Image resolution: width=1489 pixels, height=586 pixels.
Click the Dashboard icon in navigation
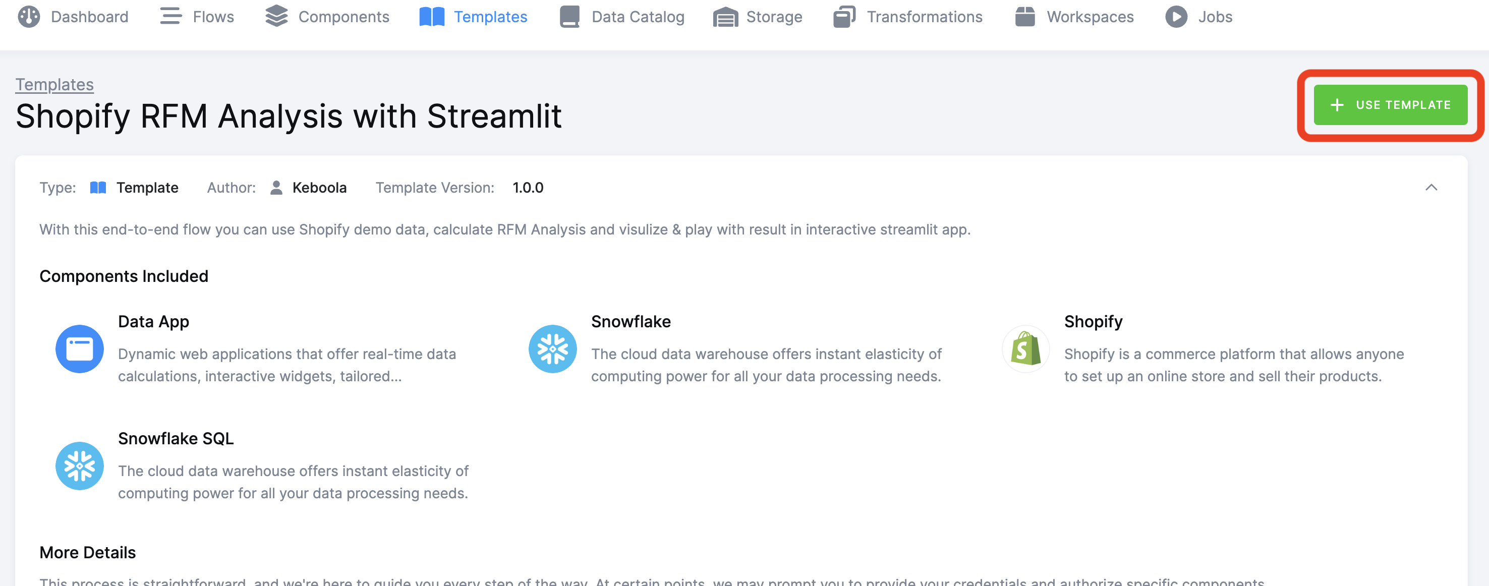point(29,16)
